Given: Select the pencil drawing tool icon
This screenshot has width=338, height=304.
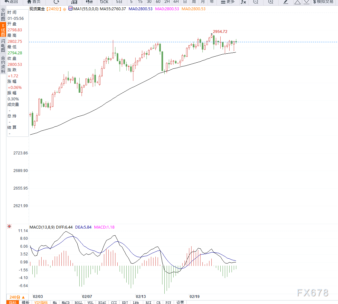Looking at the screenshot, I should click(x=286, y=2).
